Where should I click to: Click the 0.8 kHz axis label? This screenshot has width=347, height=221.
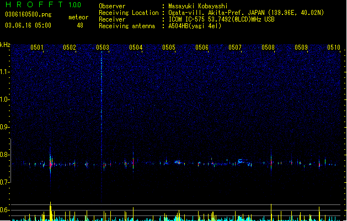(4, 155)
